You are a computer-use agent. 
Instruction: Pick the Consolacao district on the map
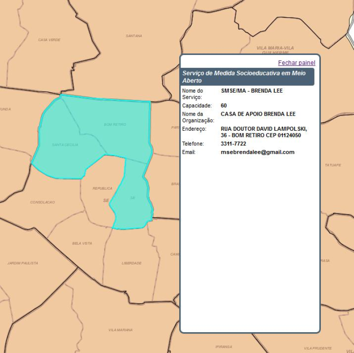click(42, 202)
